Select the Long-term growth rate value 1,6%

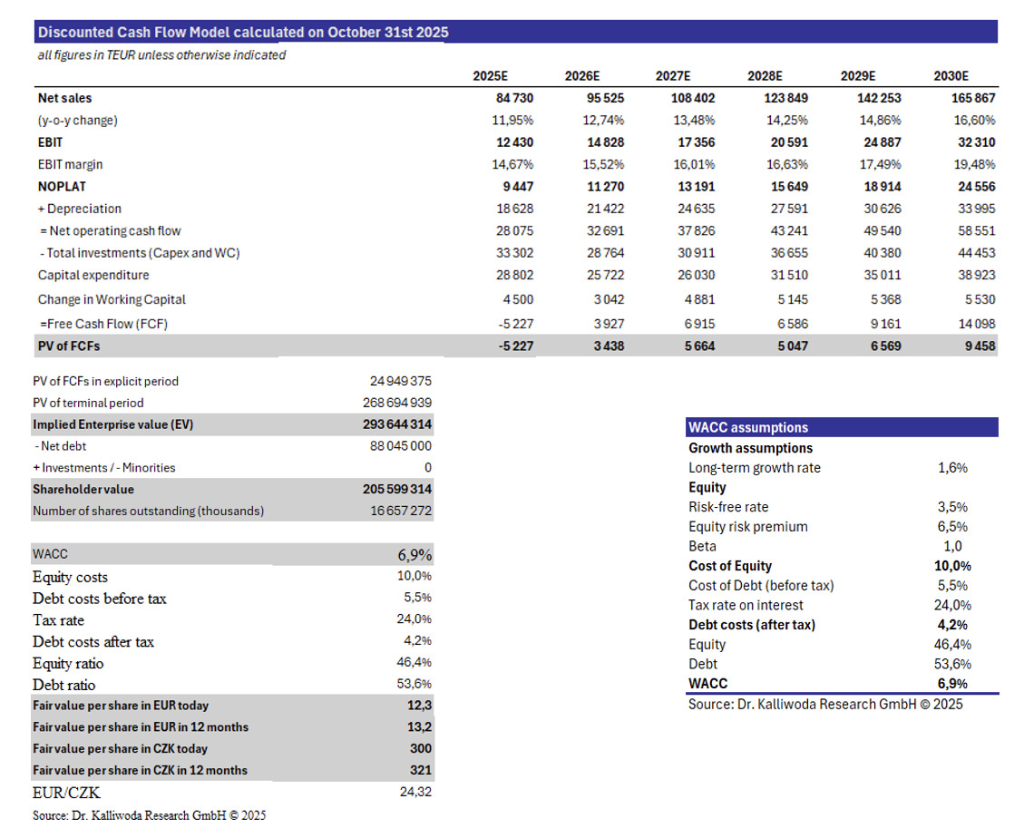[952, 468]
